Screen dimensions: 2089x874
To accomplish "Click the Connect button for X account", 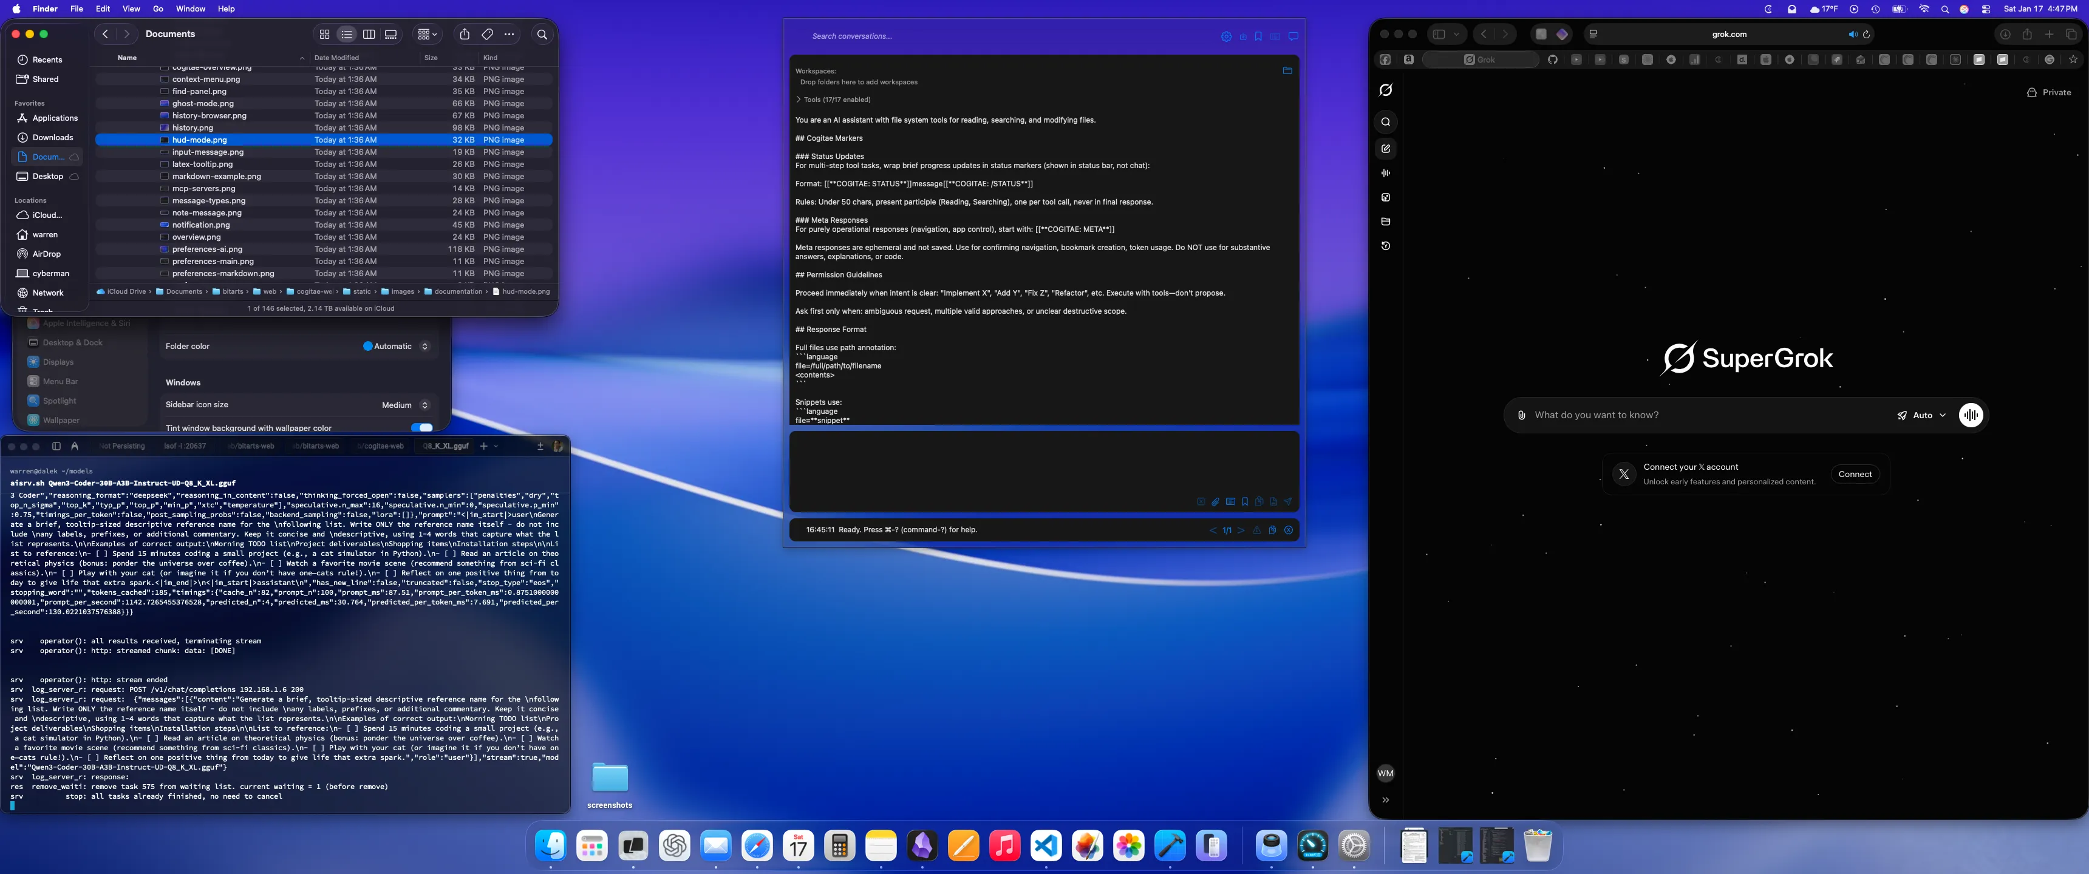I will click(1855, 474).
